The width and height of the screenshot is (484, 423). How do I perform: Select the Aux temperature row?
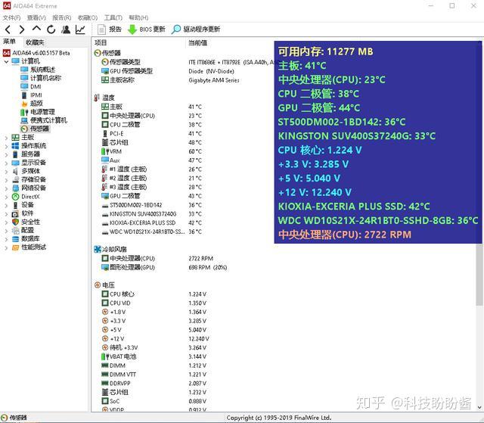(x=151, y=160)
